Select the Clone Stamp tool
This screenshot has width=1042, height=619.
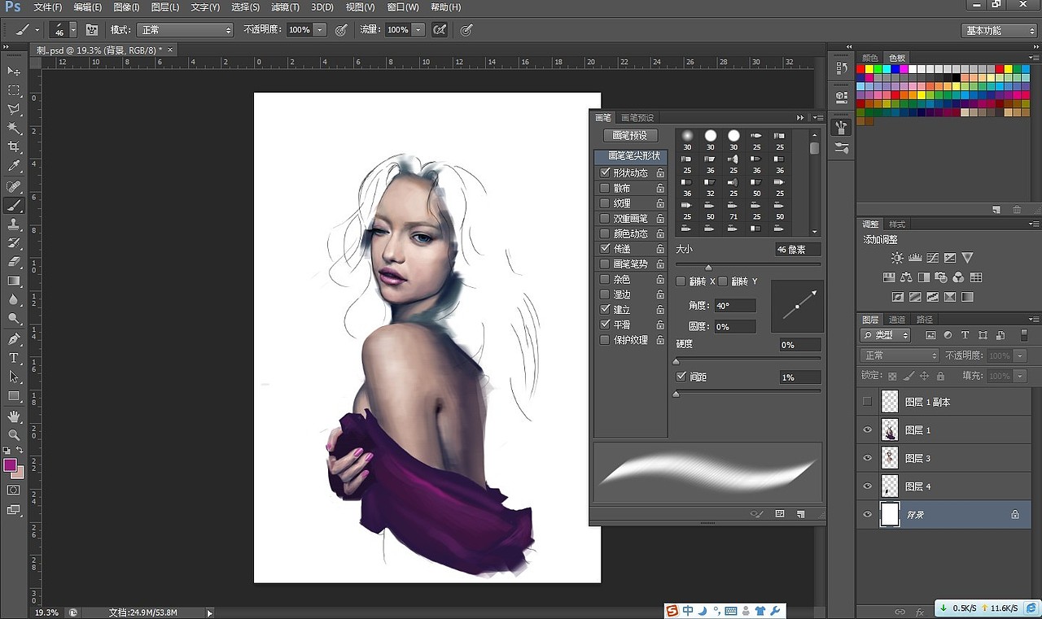coord(14,224)
